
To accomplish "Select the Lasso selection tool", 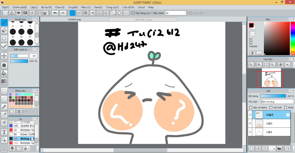I will pyautogui.click(x=4, y=99).
